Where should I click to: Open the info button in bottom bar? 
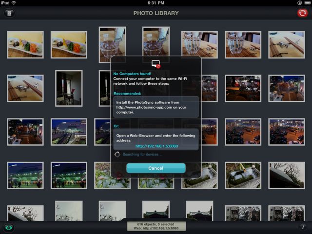pyautogui.click(x=303, y=227)
